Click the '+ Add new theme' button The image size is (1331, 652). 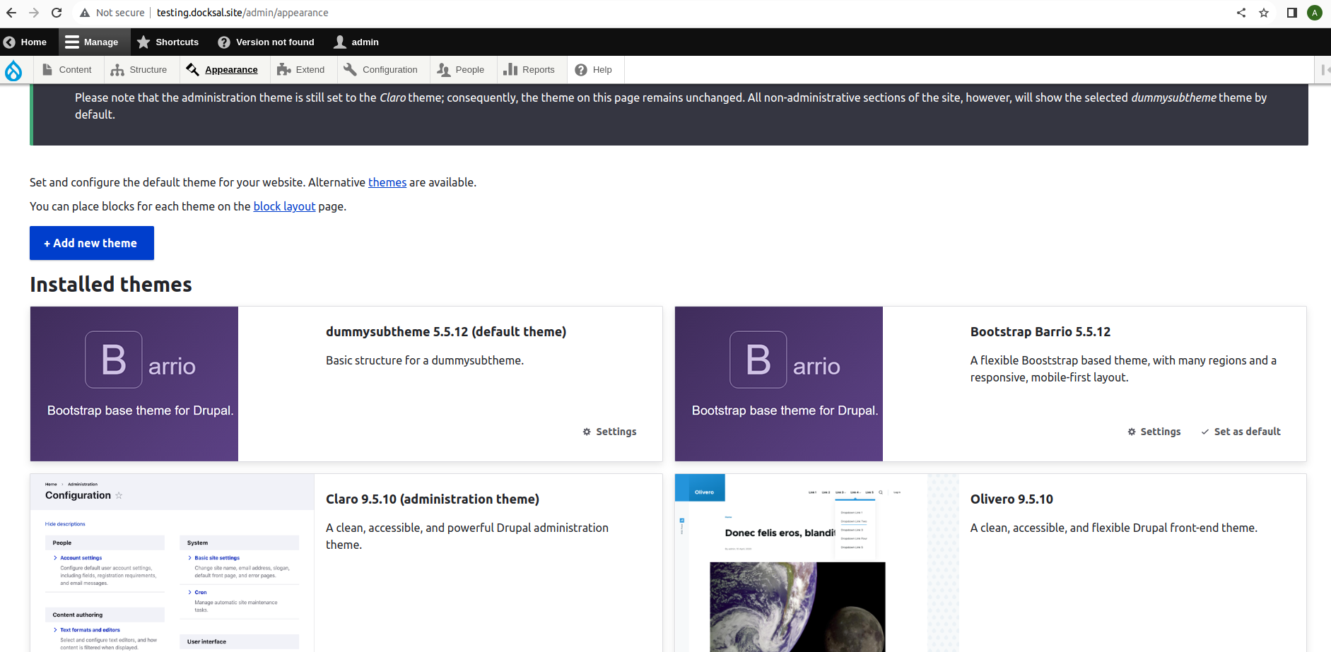tap(91, 242)
